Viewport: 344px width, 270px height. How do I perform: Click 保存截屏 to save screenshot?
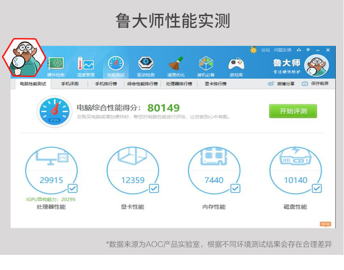click(x=316, y=84)
